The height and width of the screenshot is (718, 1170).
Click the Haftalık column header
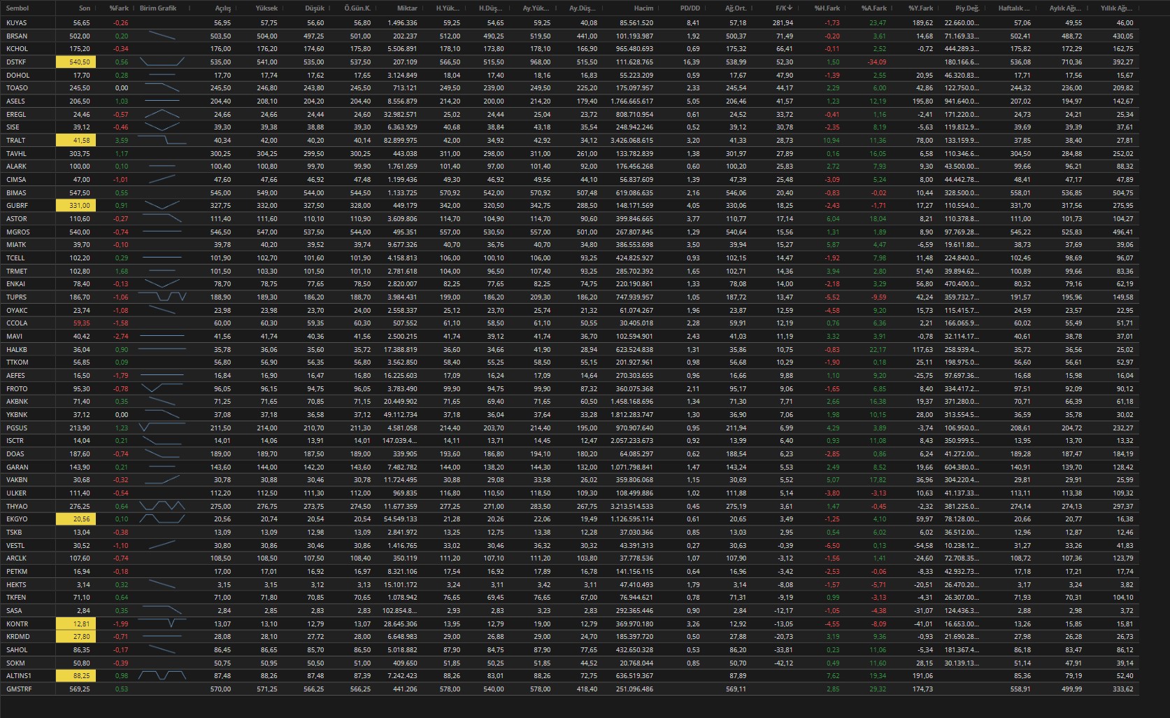point(1014,8)
